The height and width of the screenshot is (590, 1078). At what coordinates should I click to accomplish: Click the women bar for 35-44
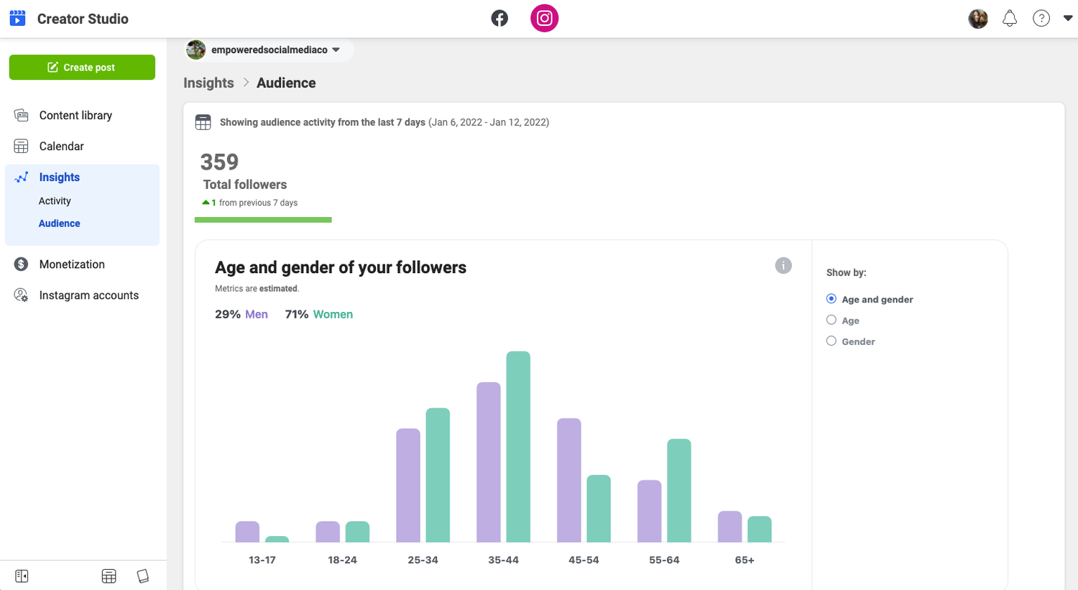tap(518, 446)
